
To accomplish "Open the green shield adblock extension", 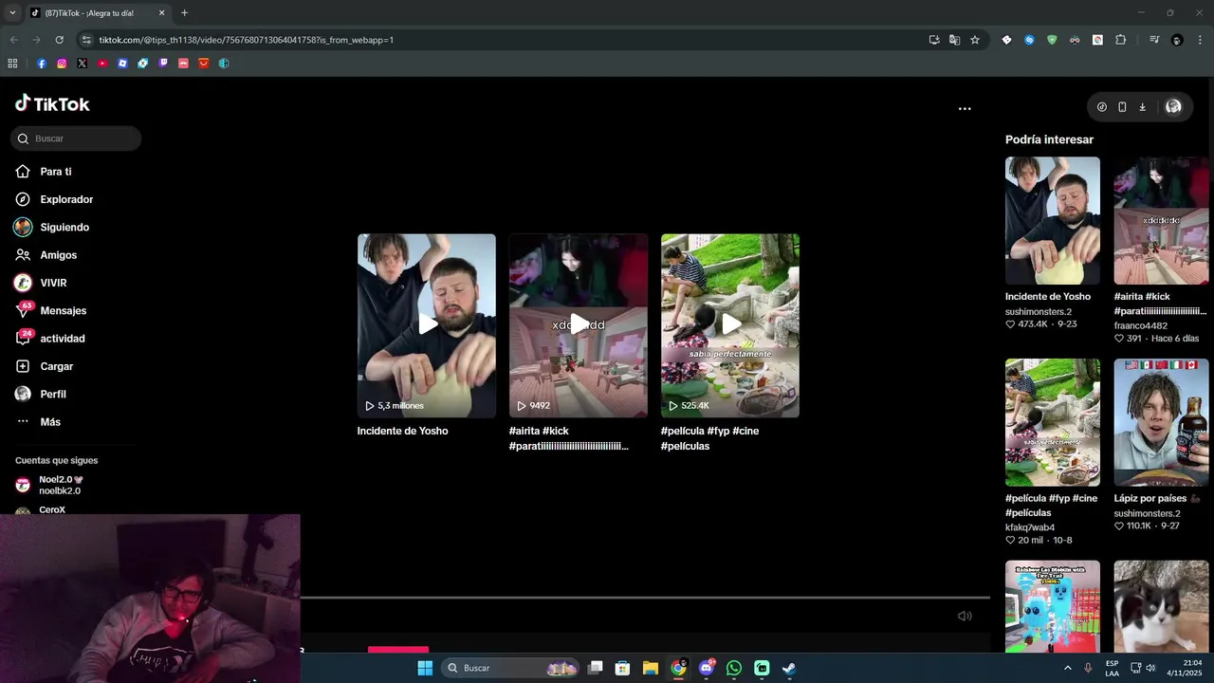I will tap(1052, 40).
